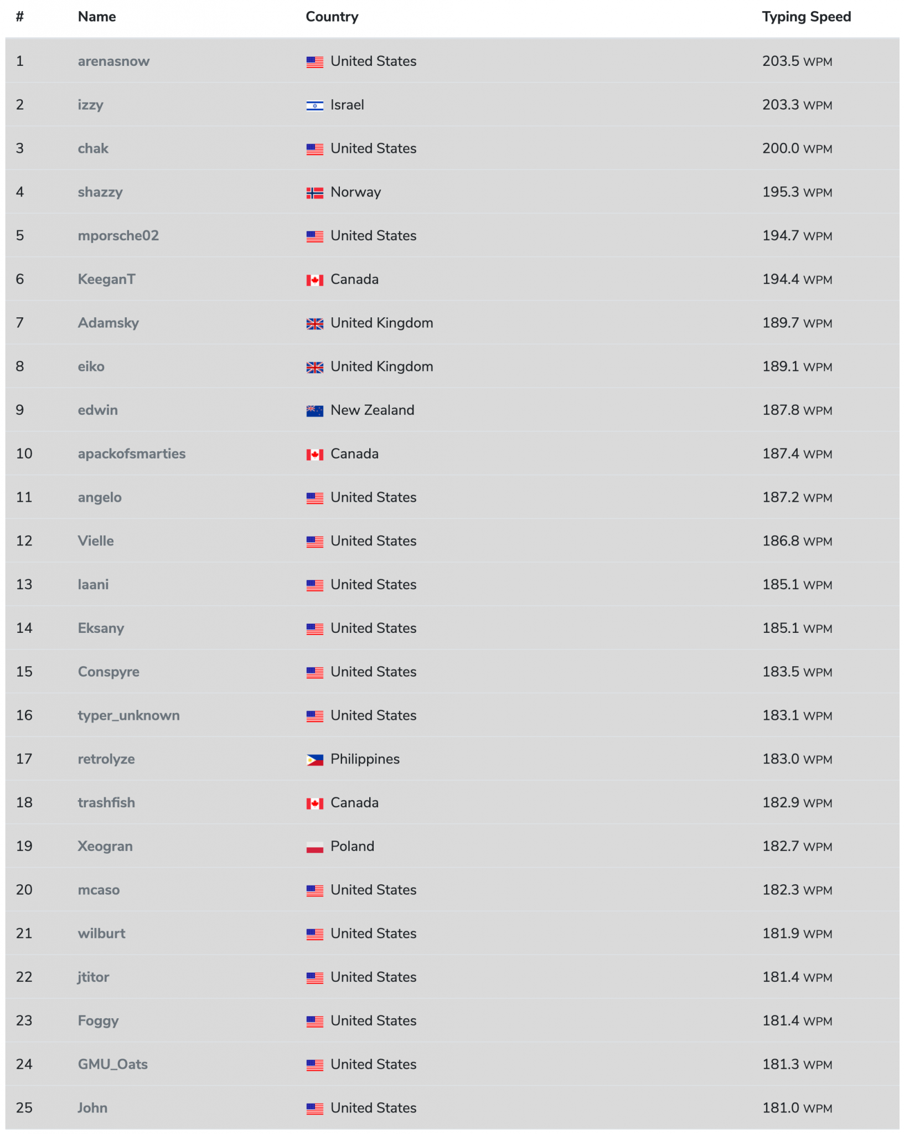Image resolution: width=904 pixels, height=1134 pixels.
Task: Click the United Kingdom flag beside Adamsky
Action: pyautogui.click(x=315, y=323)
